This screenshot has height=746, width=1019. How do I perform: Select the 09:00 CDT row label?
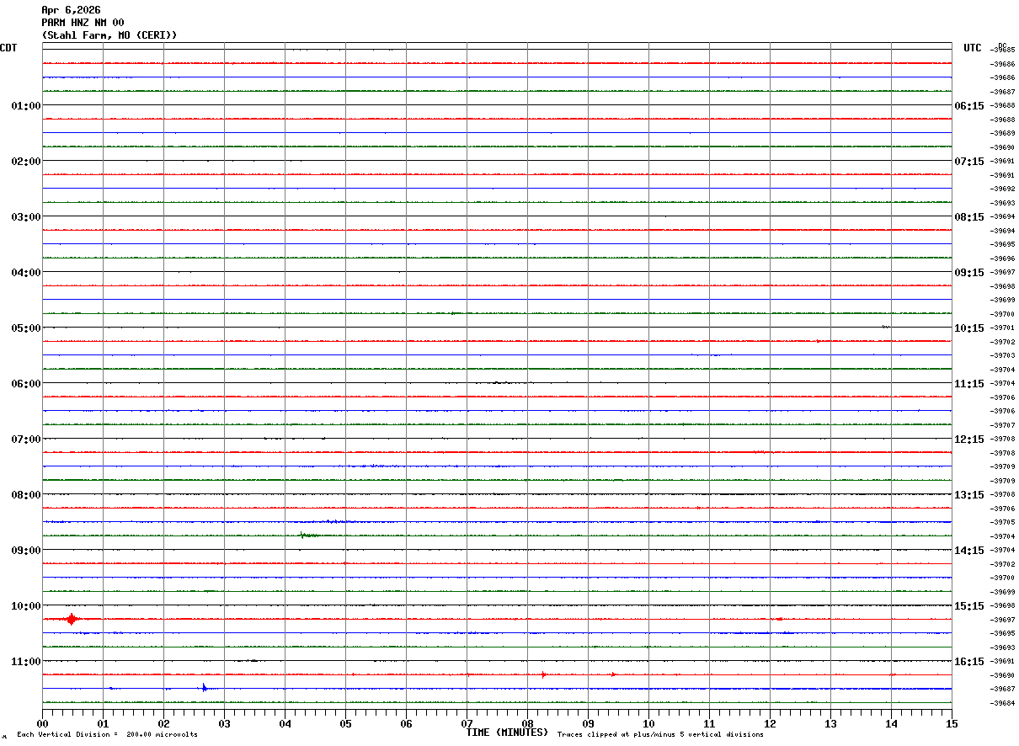26,550
